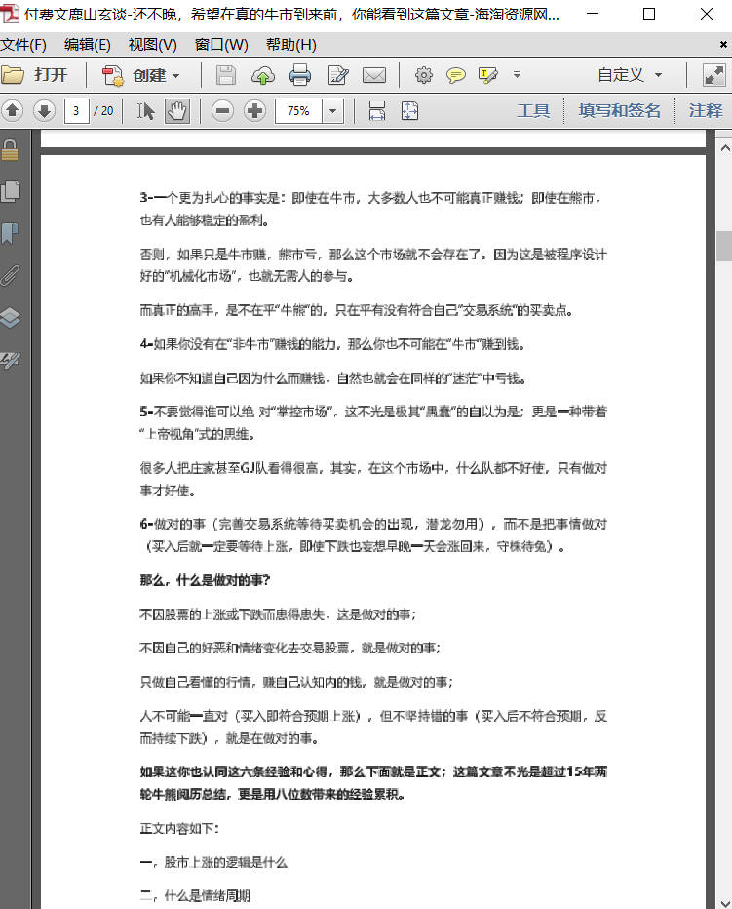The image size is (732, 909).
Task: Open the 文件(F) menu
Action: point(23,45)
